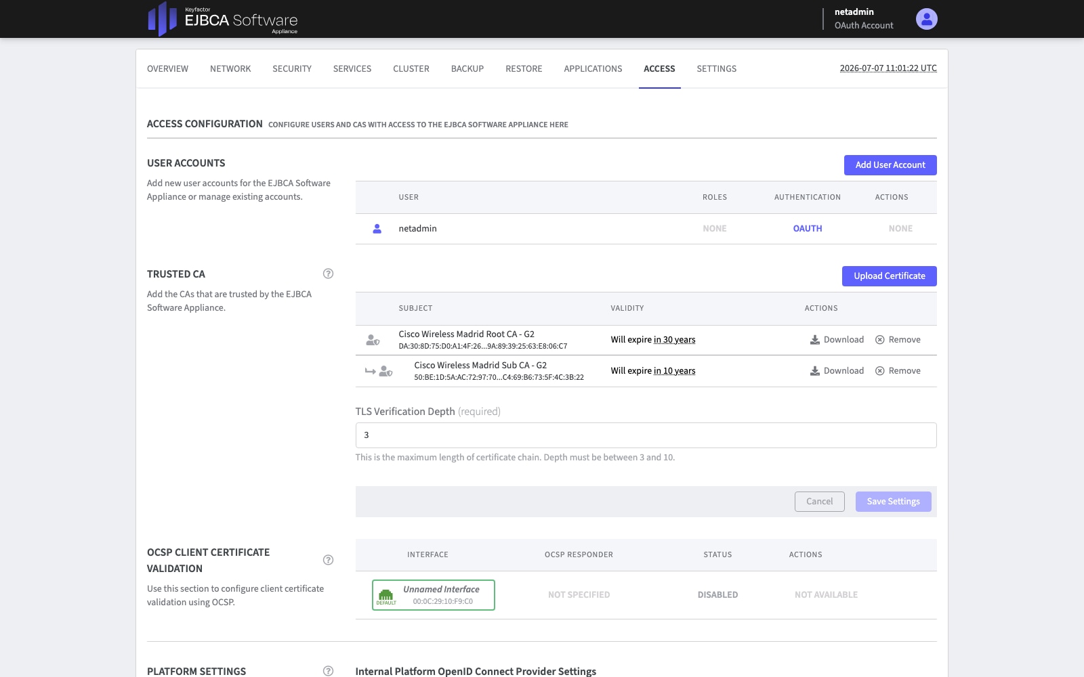This screenshot has height=677, width=1084.
Task: Click the VALIDITY column header
Action: (x=627, y=309)
